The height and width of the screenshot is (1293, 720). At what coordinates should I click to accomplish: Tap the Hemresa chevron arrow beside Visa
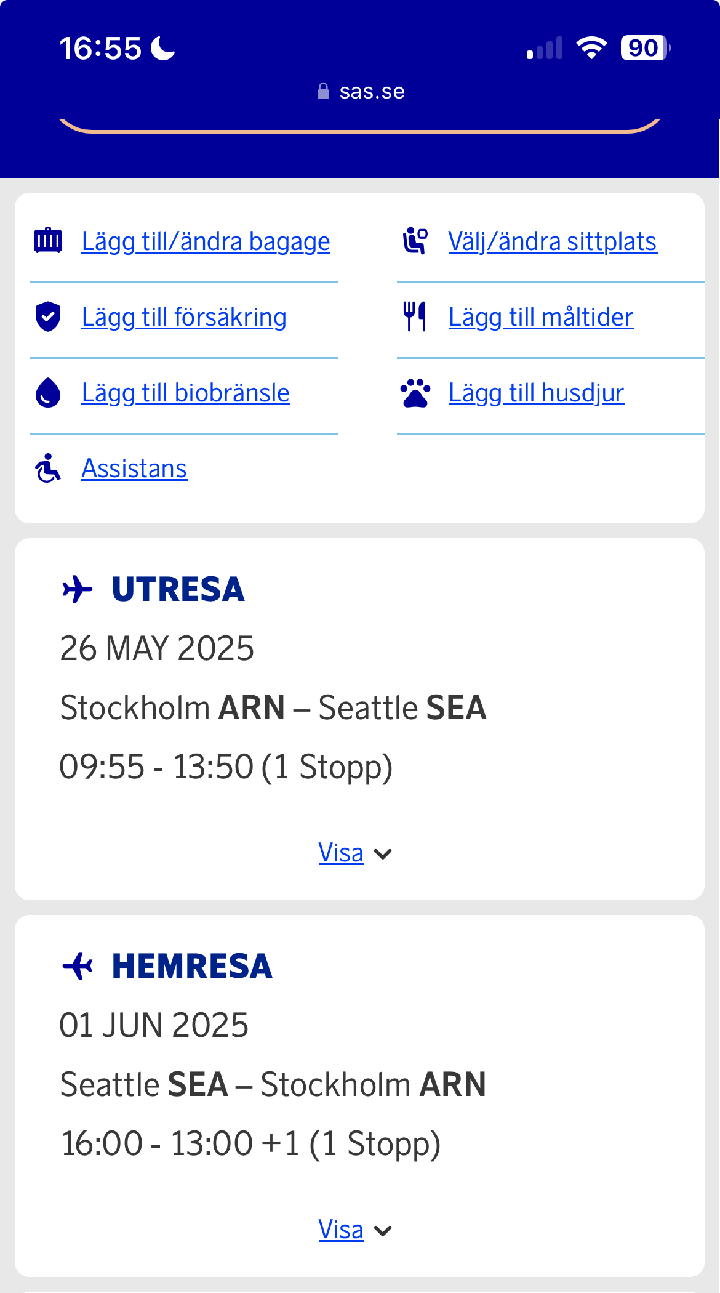(383, 1231)
